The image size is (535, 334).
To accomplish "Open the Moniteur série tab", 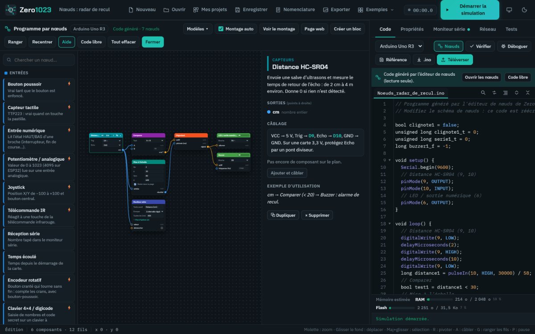I will click(451, 29).
